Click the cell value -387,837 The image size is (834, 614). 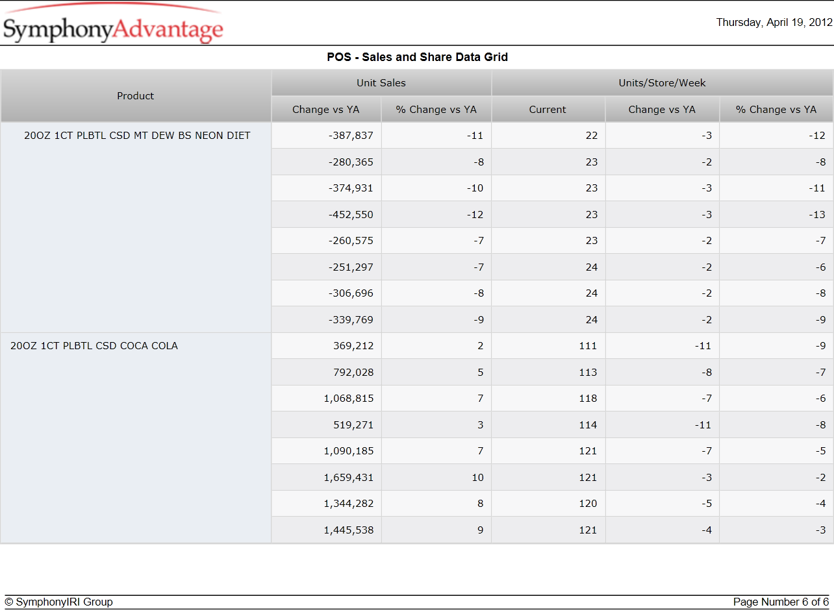coord(351,136)
